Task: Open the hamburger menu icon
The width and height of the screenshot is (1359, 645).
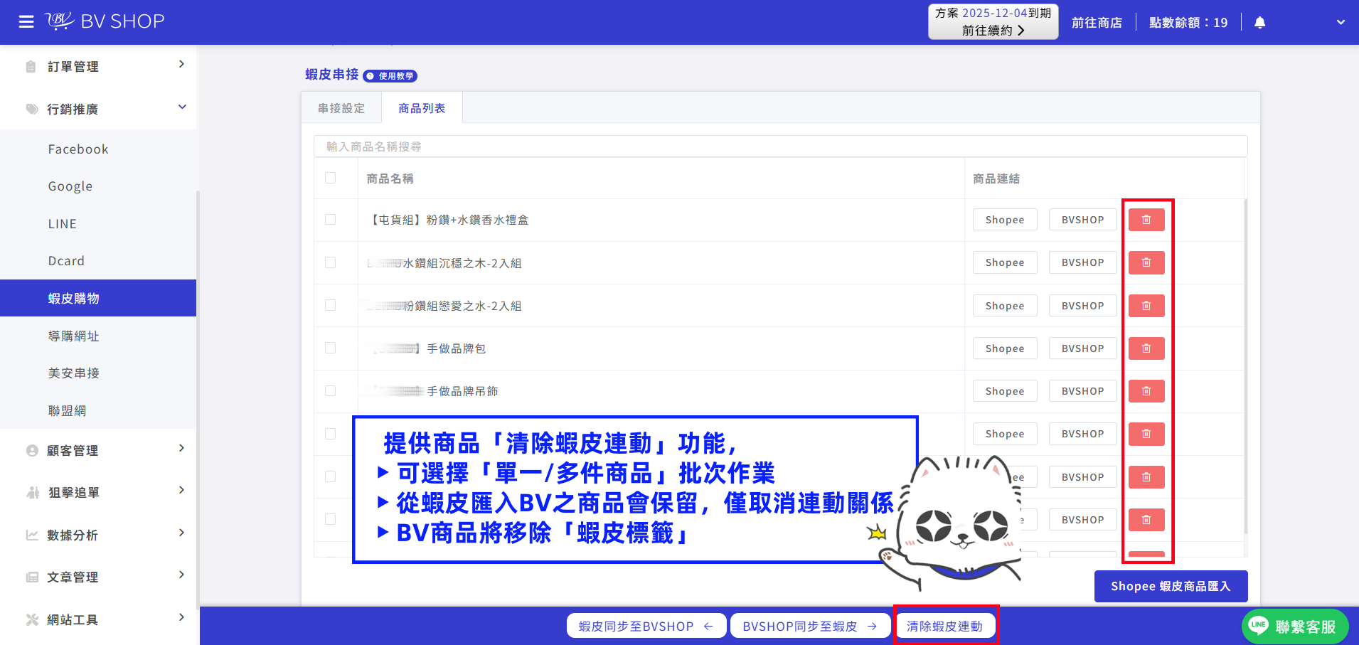Action: (26, 22)
